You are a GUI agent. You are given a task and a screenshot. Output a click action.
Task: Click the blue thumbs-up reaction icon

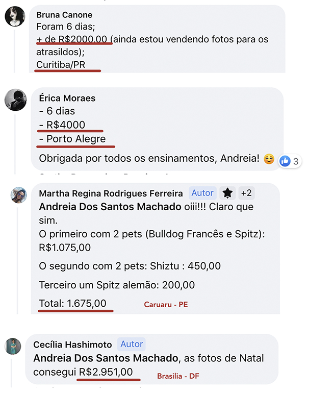pyautogui.click(x=285, y=161)
